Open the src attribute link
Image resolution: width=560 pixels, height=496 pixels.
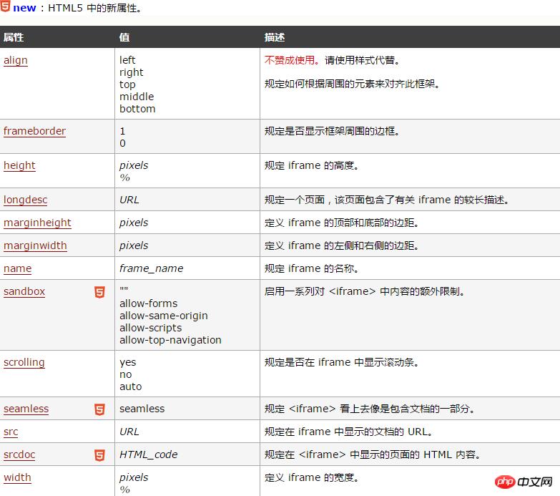tap(11, 432)
